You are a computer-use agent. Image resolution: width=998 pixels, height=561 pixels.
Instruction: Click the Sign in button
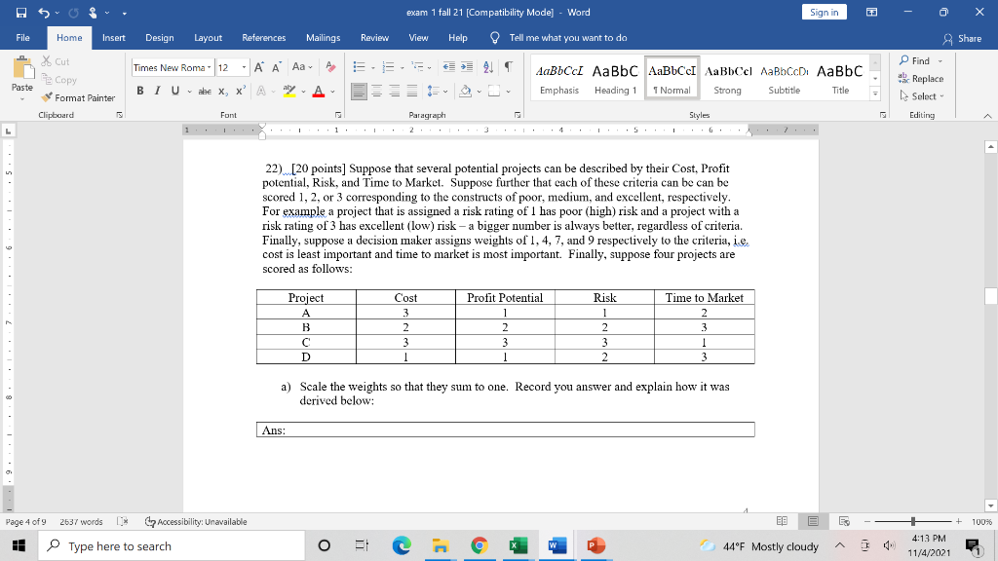coord(824,12)
